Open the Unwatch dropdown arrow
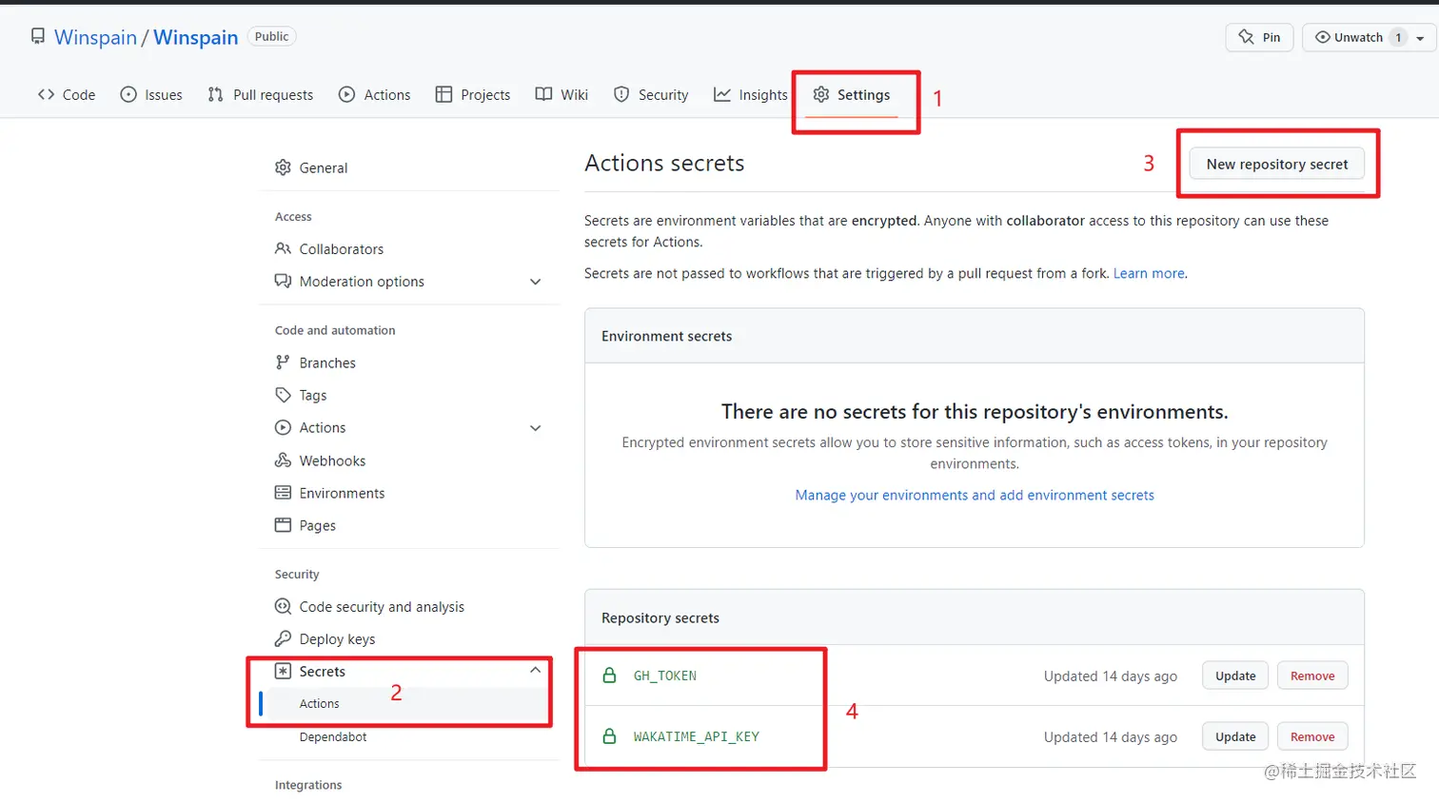1439x803 pixels. pyautogui.click(x=1420, y=38)
